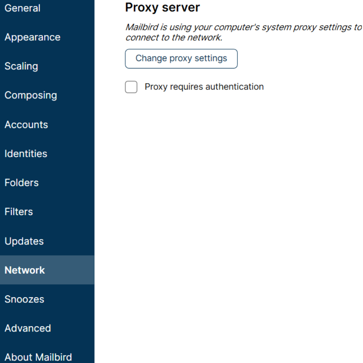
Task: Open the Filters section
Action: tap(47, 212)
